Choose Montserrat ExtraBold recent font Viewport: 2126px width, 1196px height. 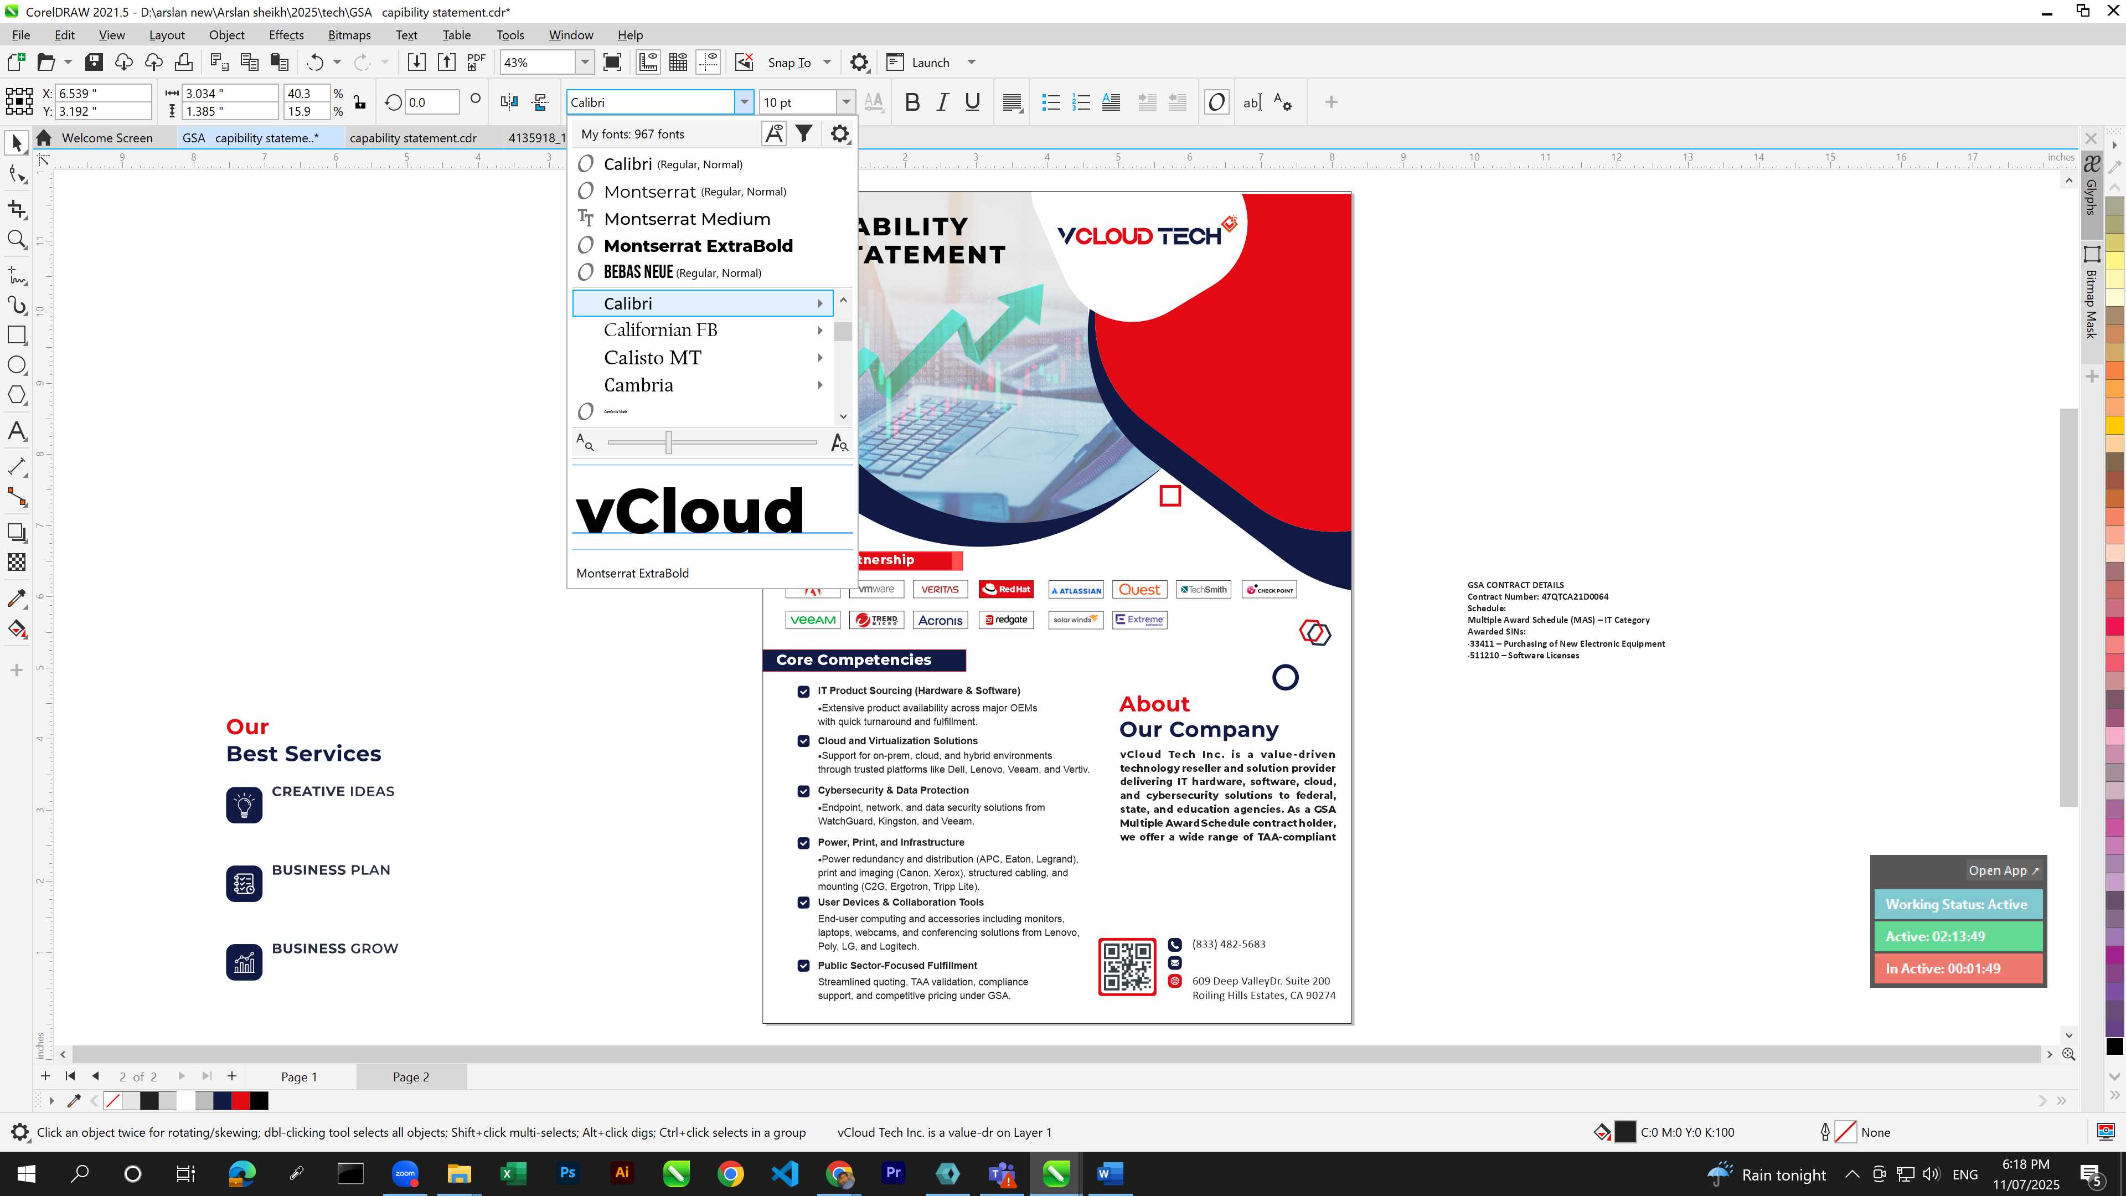click(698, 245)
